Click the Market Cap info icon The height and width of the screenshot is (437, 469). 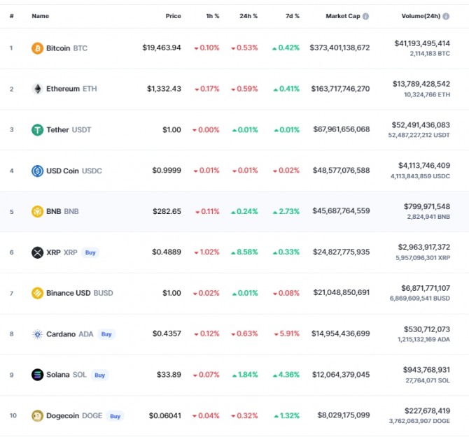tap(365, 16)
